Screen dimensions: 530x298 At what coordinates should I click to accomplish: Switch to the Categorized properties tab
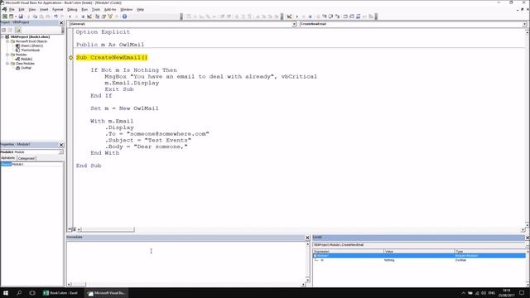(26, 158)
